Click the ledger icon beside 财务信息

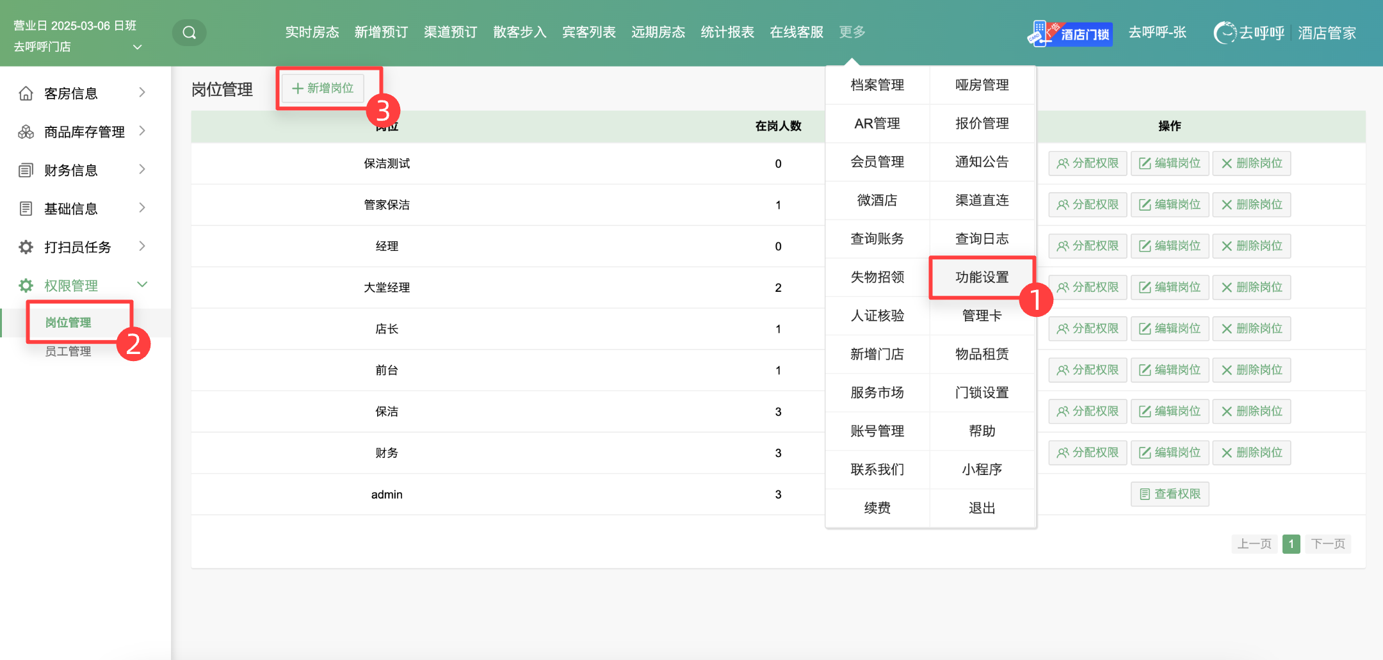[26, 170]
